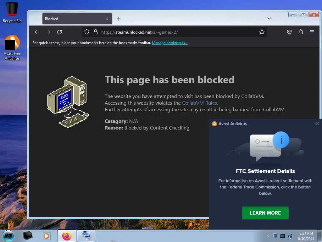
Task: Click the 'Blocked by Content Checking.' reason text
Action: (157, 128)
